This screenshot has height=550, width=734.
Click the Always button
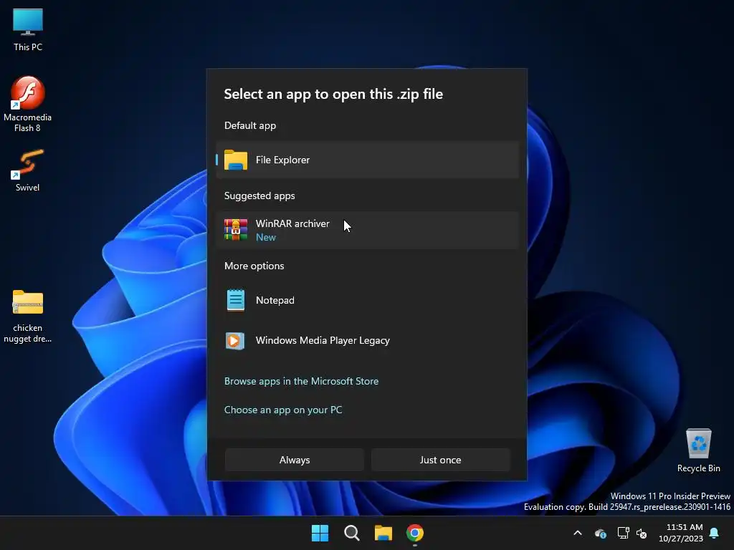point(295,460)
